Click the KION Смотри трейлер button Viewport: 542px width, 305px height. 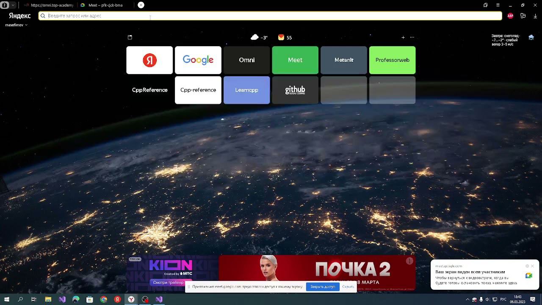point(168,283)
